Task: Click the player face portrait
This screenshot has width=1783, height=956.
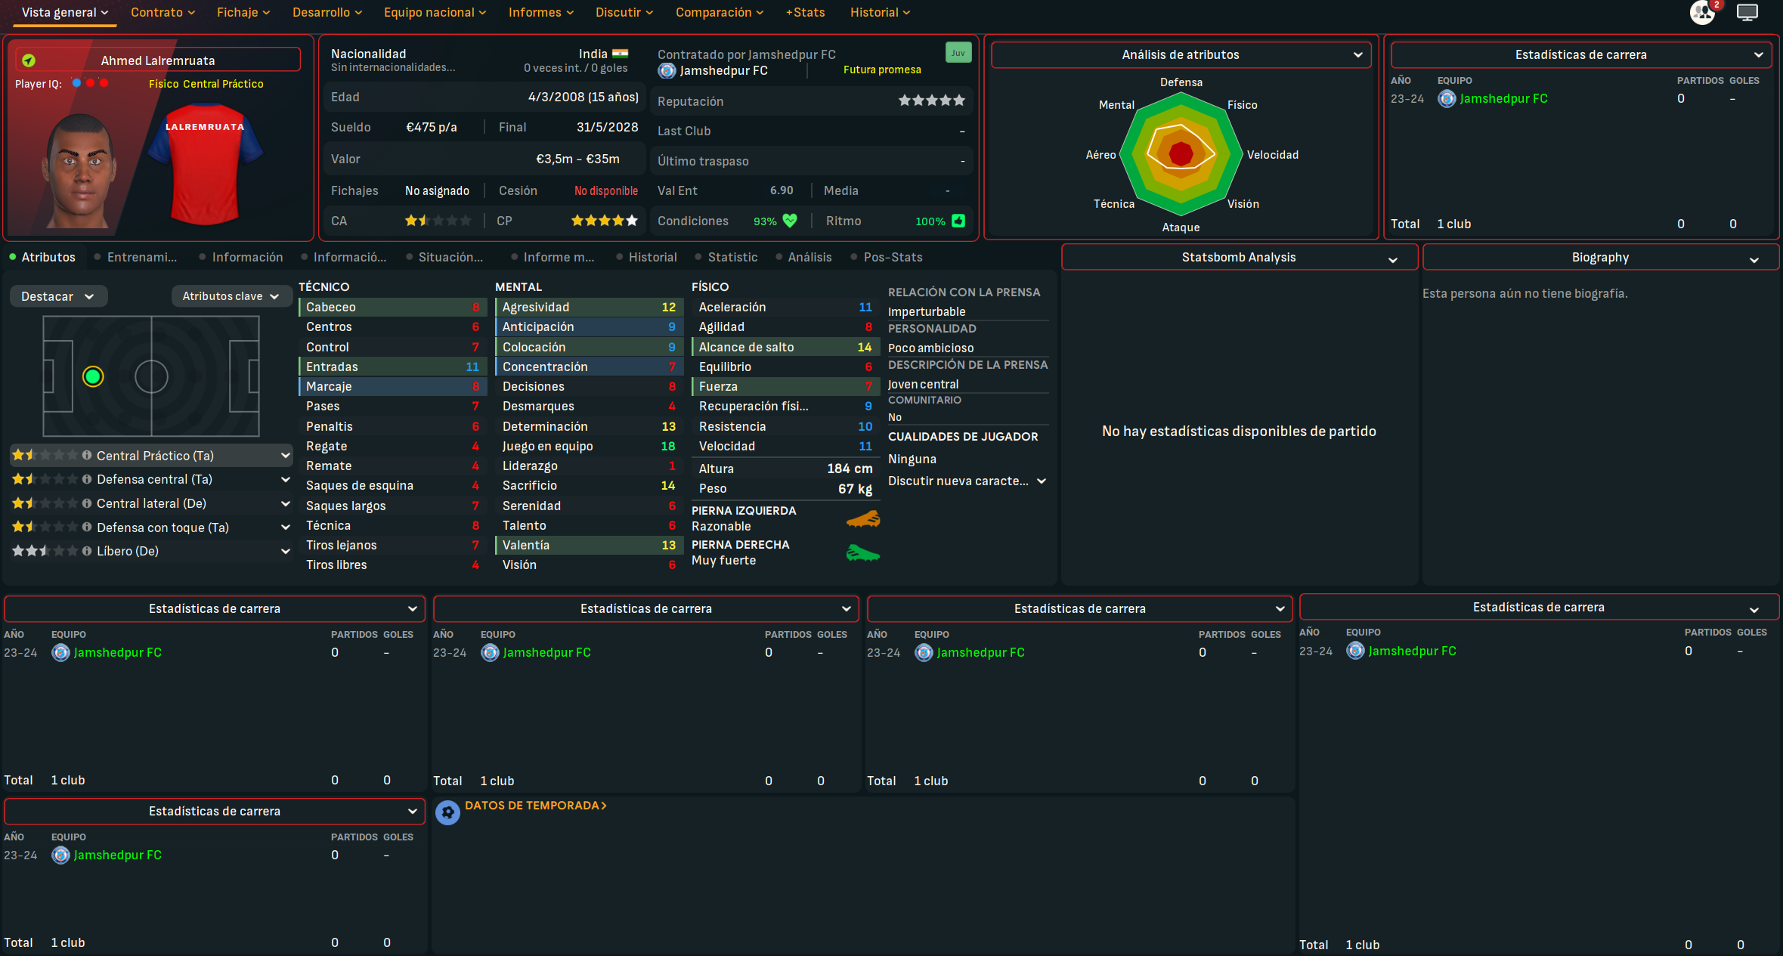Action: click(80, 171)
